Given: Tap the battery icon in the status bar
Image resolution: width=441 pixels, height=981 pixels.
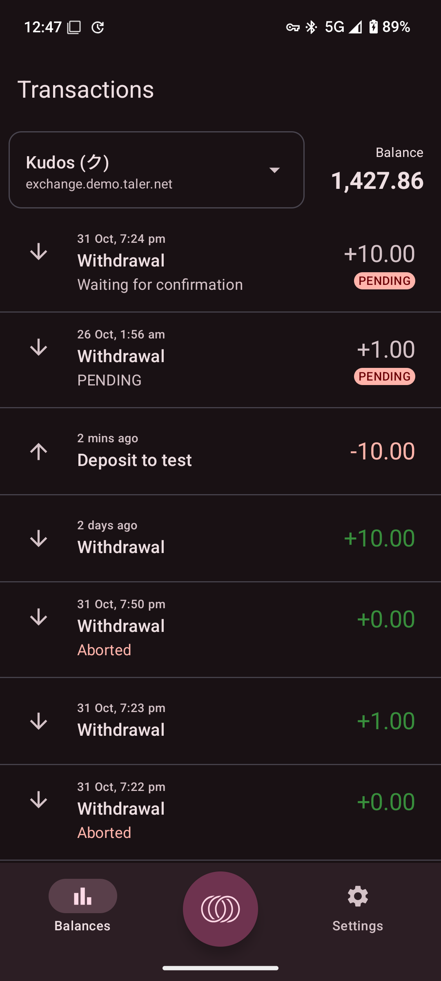Looking at the screenshot, I should coord(373,27).
